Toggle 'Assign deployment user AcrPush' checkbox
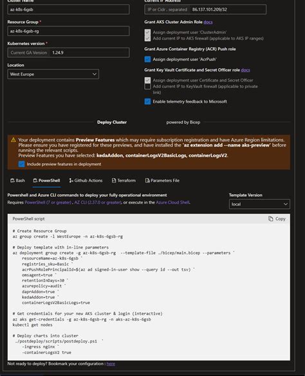 click(x=148, y=59)
